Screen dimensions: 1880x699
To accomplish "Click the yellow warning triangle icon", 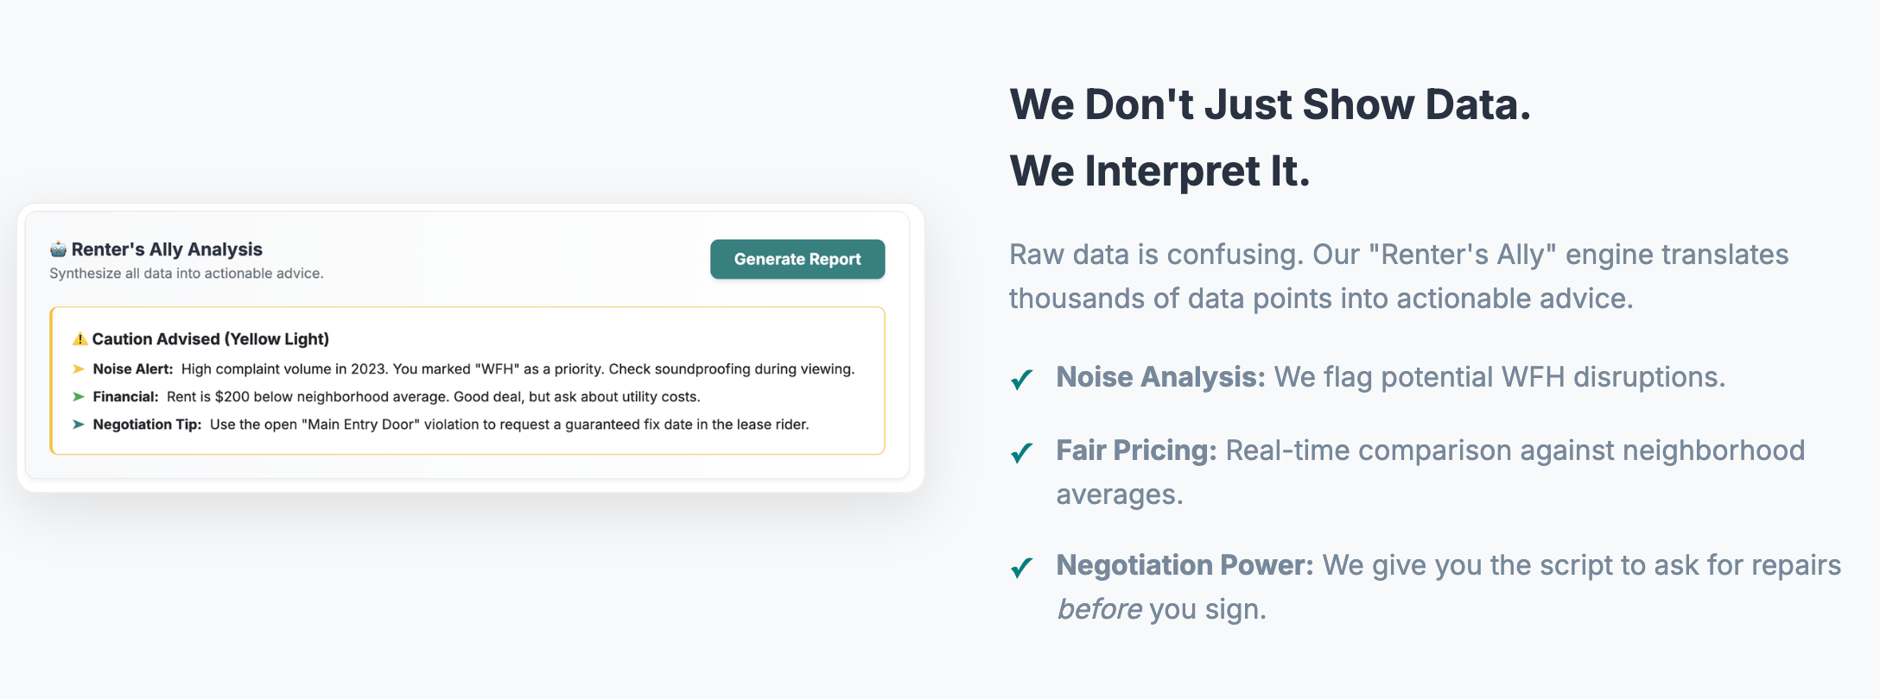I will point(79,339).
